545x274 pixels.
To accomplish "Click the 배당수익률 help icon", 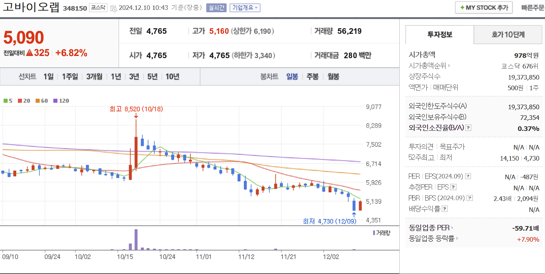I will (445, 209).
